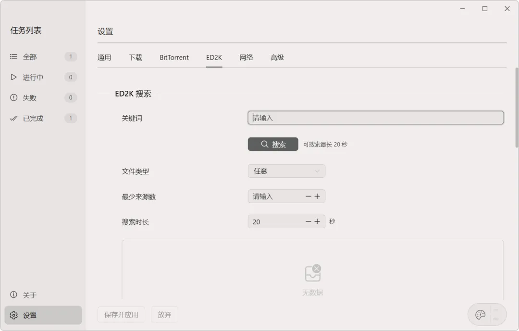Open the BitTorrent settings tab
The width and height of the screenshot is (519, 331).
pyautogui.click(x=174, y=58)
